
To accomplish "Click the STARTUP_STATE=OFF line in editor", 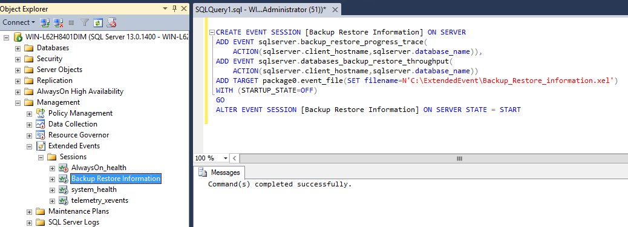I will click(266, 90).
